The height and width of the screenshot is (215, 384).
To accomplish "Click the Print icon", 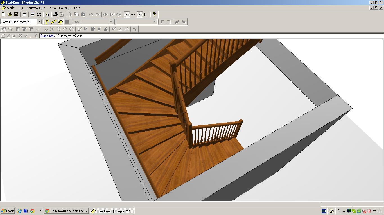I will (55, 14).
